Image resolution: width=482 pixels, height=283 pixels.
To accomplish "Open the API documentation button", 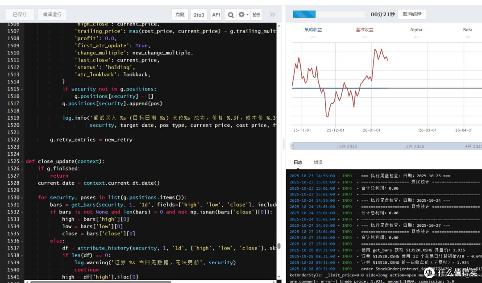I will coord(216,14).
